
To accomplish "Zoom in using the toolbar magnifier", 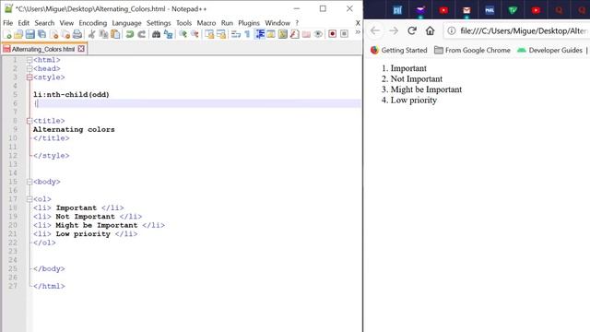I will [183, 34].
